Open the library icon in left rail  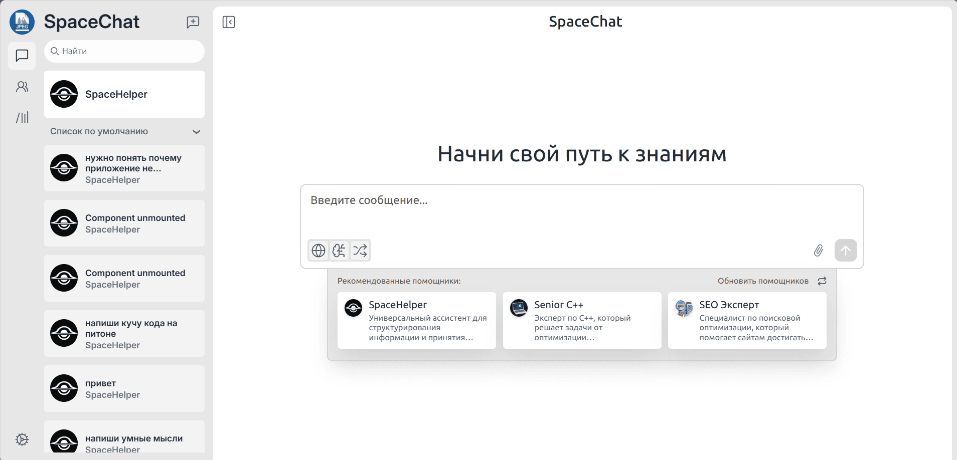pyautogui.click(x=22, y=118)
